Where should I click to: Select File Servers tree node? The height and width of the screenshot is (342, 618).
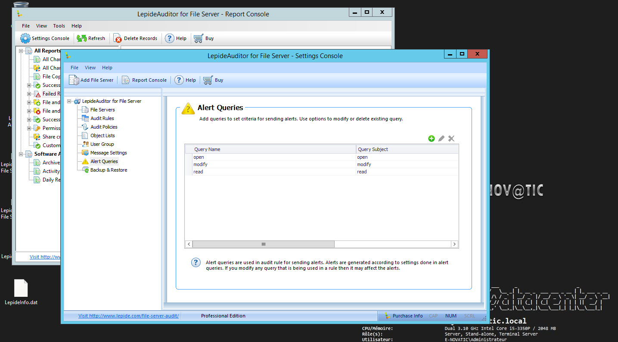pos(102,110)
